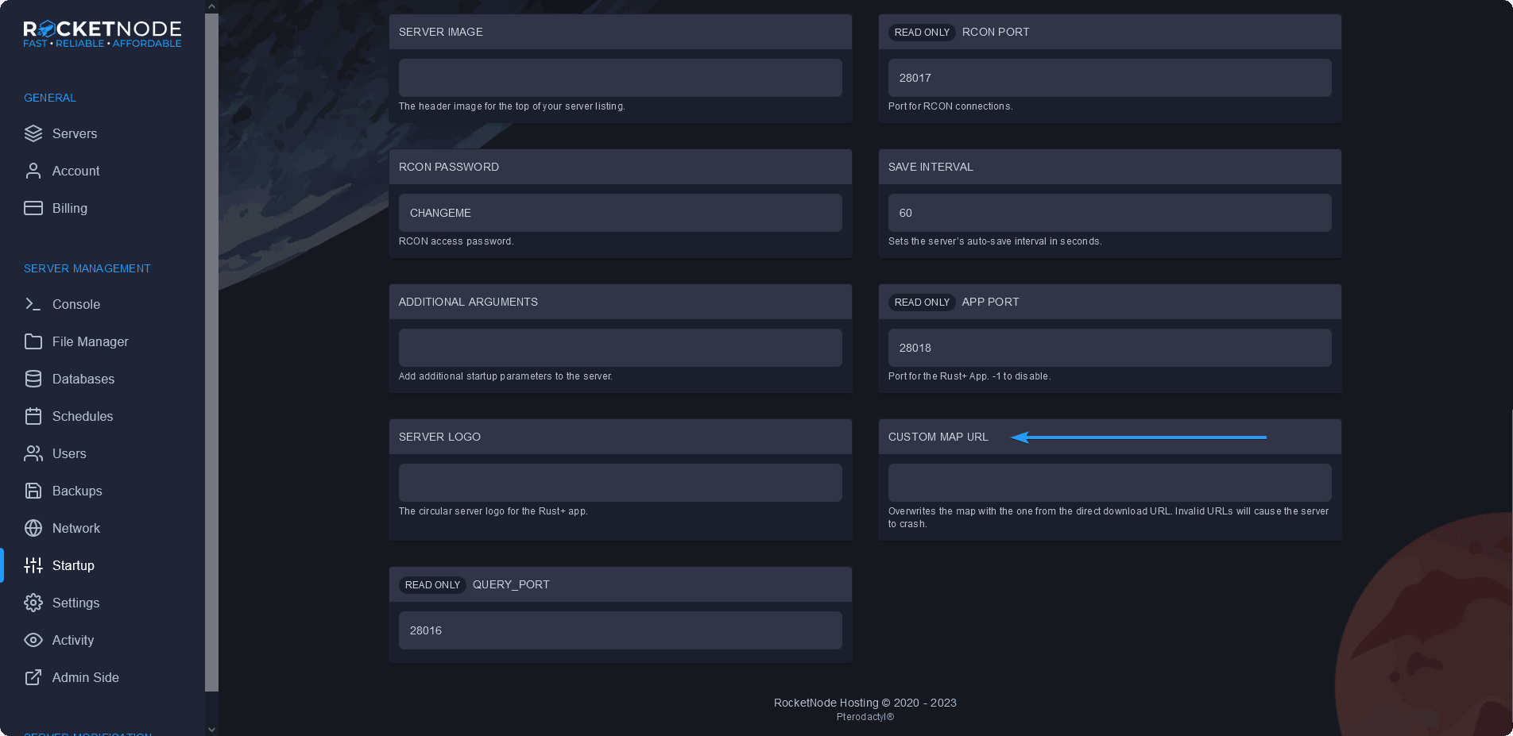Click the Backups save-disk icon
1513x736 pixels.
(x=33, y=491)
